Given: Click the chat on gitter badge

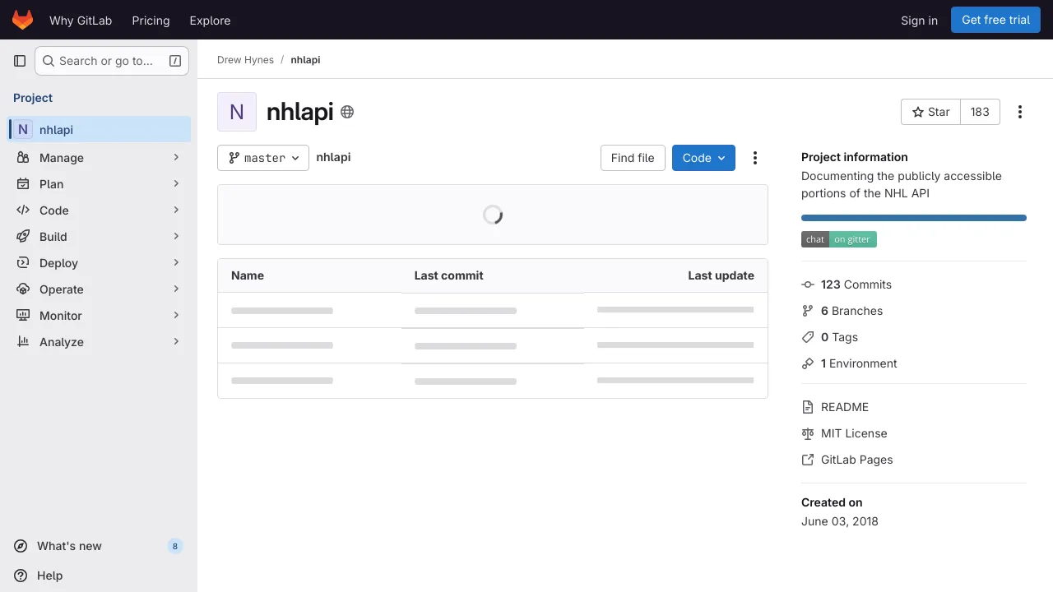Looking at the screenshot, I should click(x=839, y=239).
